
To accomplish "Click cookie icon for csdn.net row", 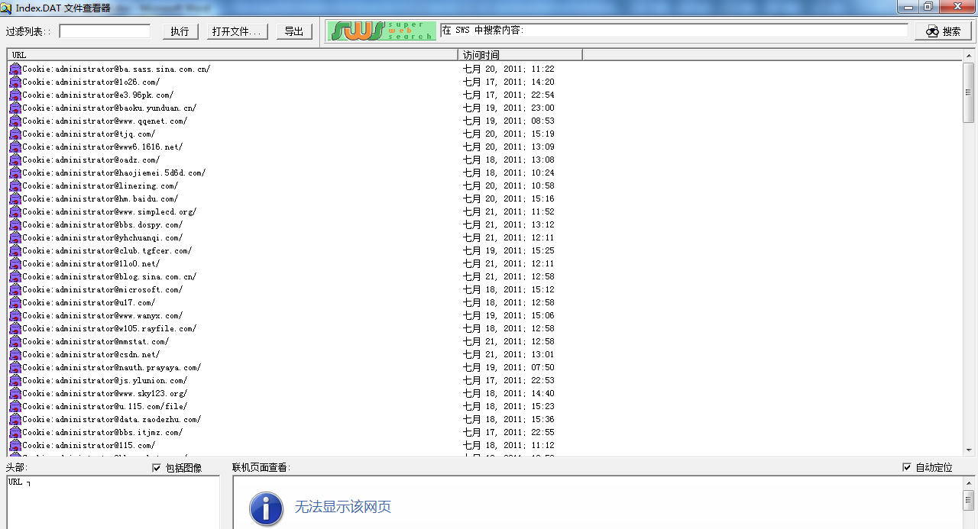I will coord(15,354).
